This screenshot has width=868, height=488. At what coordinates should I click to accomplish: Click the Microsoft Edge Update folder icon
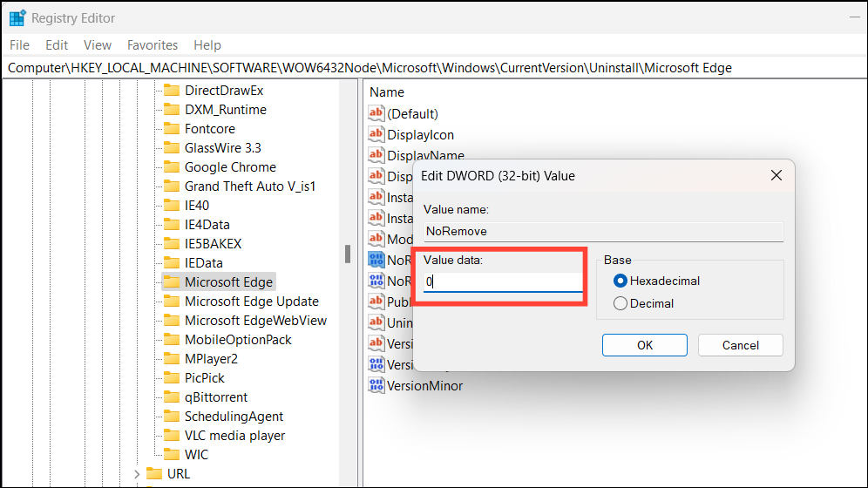coord(172,301)
